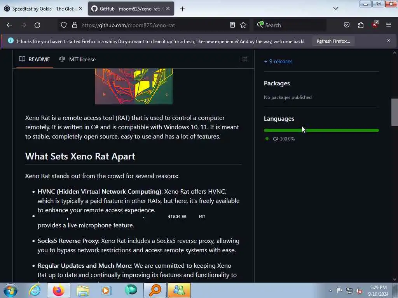
Task: Click the What Sets Xeno Rat Apart heading
Action: [x=80, y=156]
